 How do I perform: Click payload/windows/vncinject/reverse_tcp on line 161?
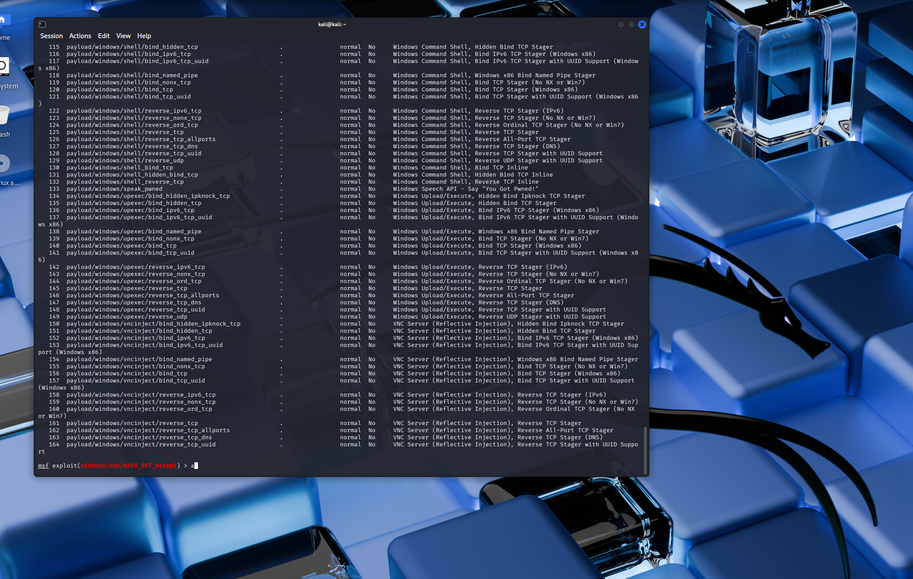coord(132,423)
